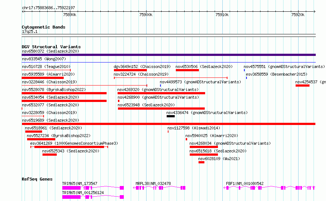The image size is (326, 201).
Task: Click esv3658559 (Besenbacher2015) label
Action: pyautogui.click(x=277, y=74)
